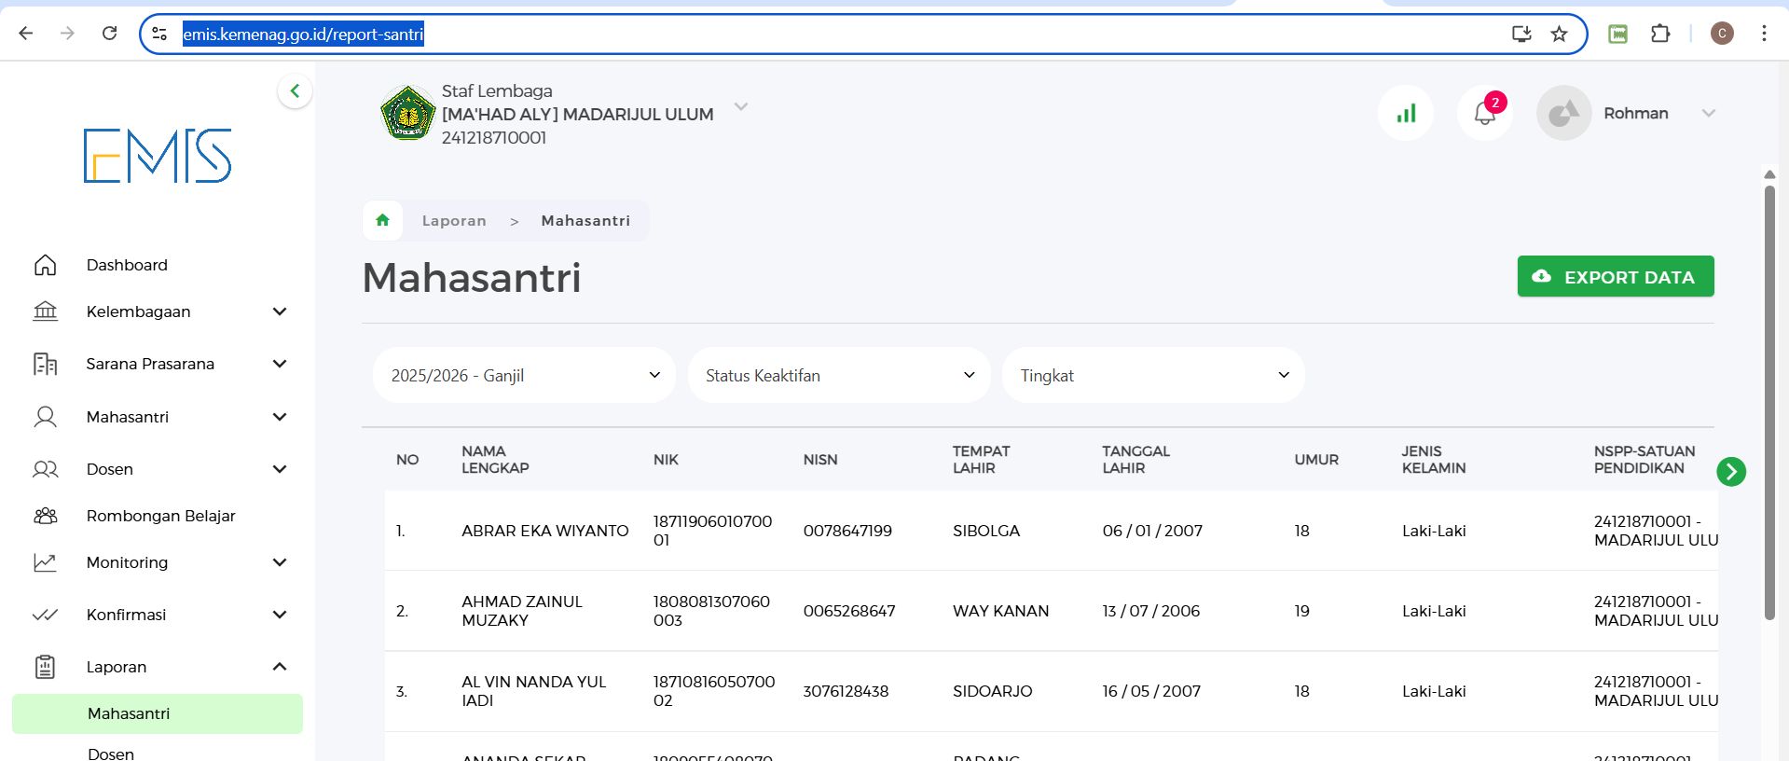This screenshot has height=761, width=1789.
Task: Go to Dashboard in the sidebar
Action: 127,265
